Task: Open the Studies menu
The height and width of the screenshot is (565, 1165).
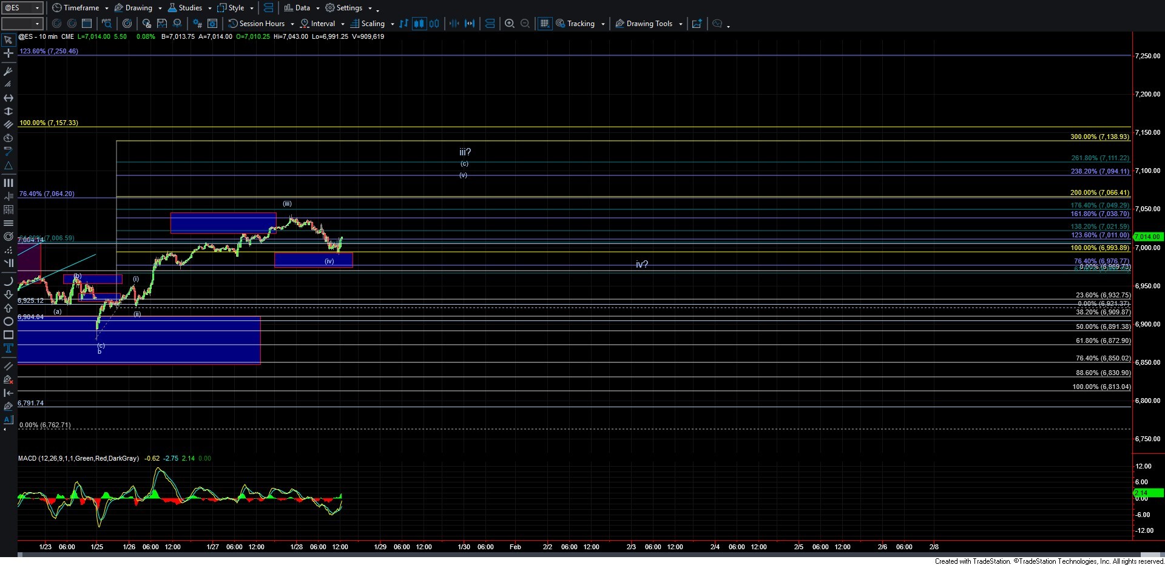Action: click(189, 8)
